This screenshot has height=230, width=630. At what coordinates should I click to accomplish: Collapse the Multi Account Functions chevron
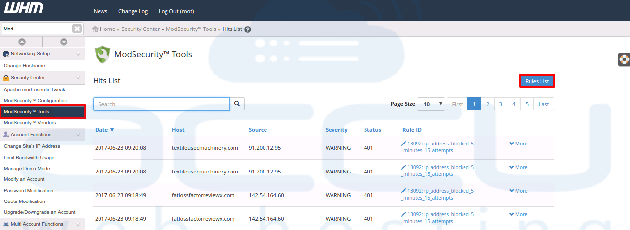tap(78, 224)
